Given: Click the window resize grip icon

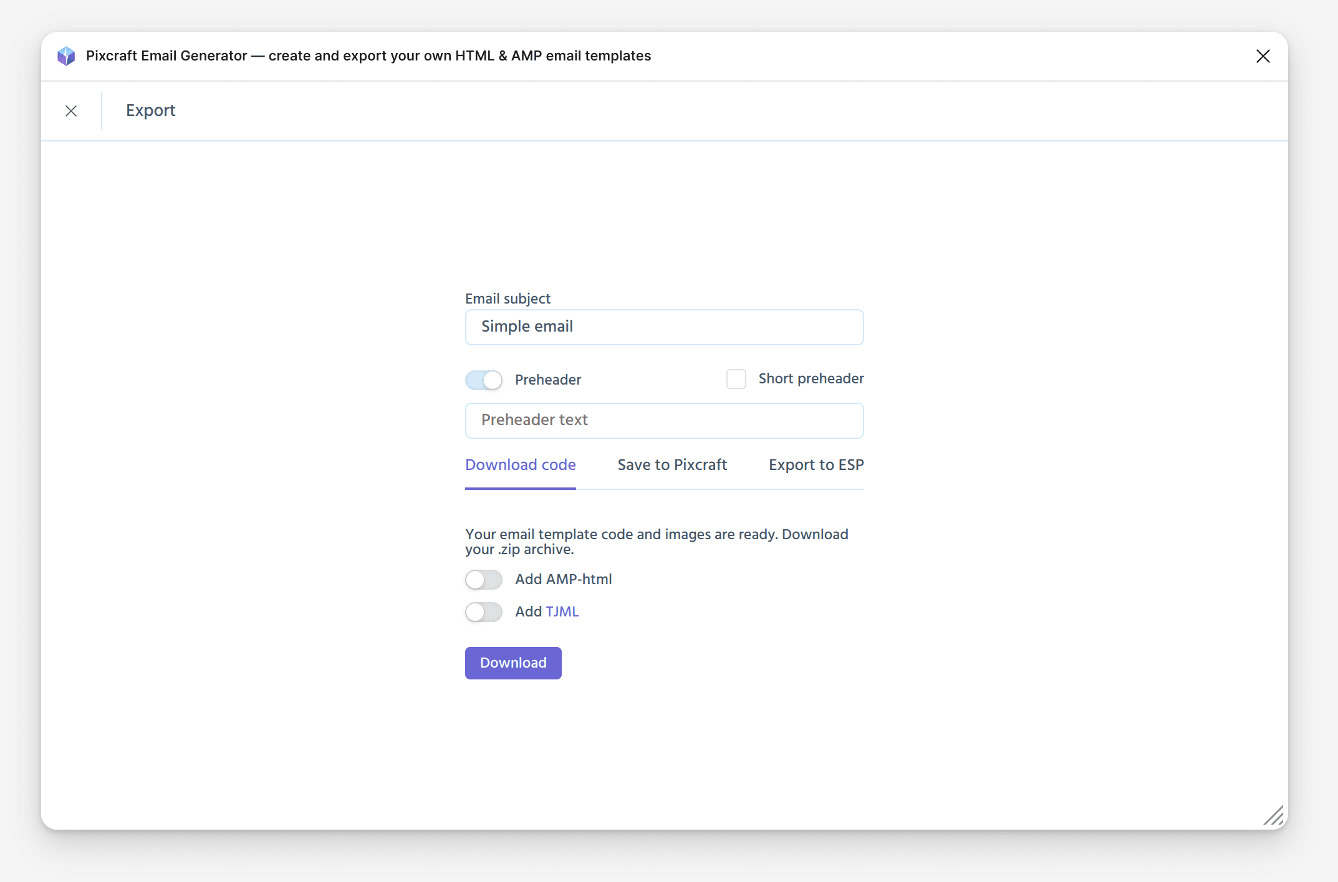Looking at the screenshot, I should (1273, 815).
